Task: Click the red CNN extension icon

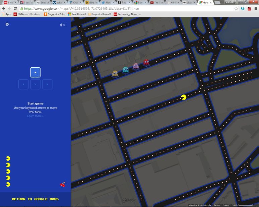Action: point(249,9)
